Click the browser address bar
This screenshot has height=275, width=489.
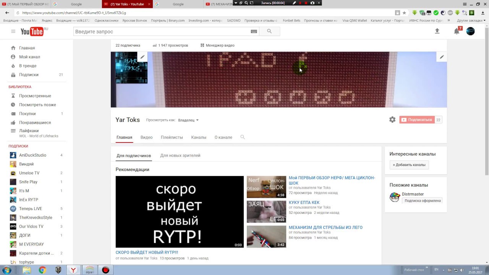click(206, 13)
